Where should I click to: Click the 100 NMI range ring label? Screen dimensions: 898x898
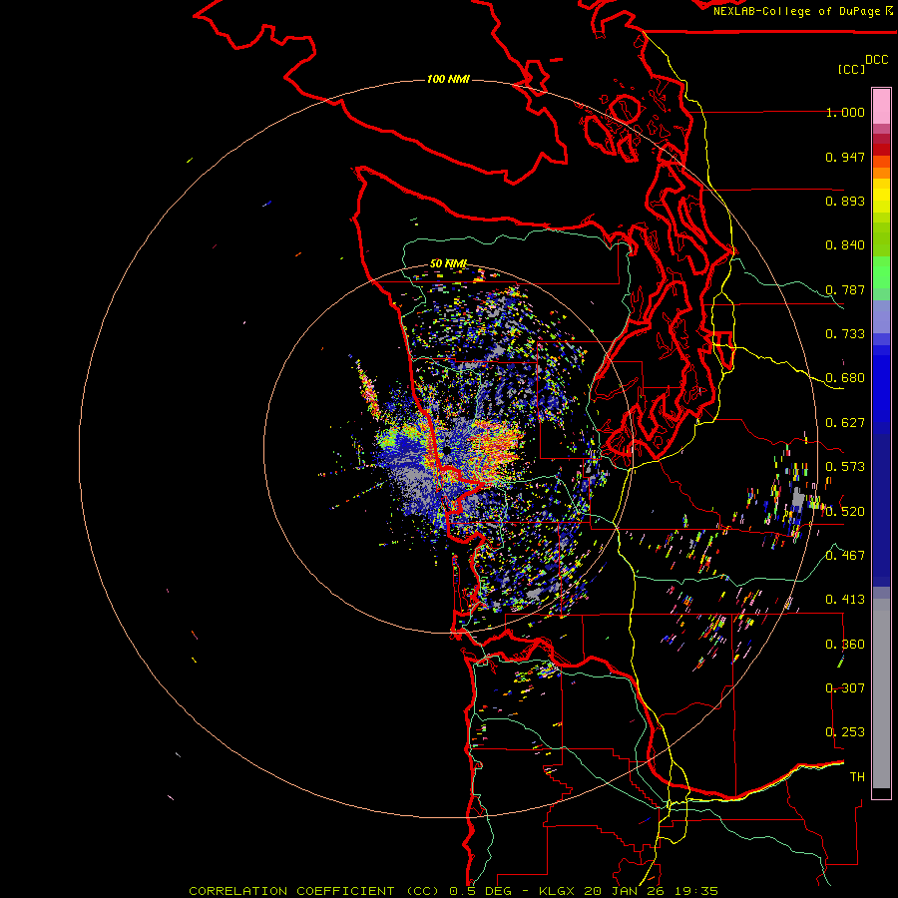click(x=448, y=79)
